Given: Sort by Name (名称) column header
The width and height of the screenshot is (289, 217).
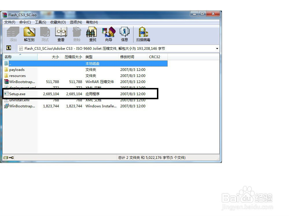Looking at the screenshot, I should pos(20,57).
